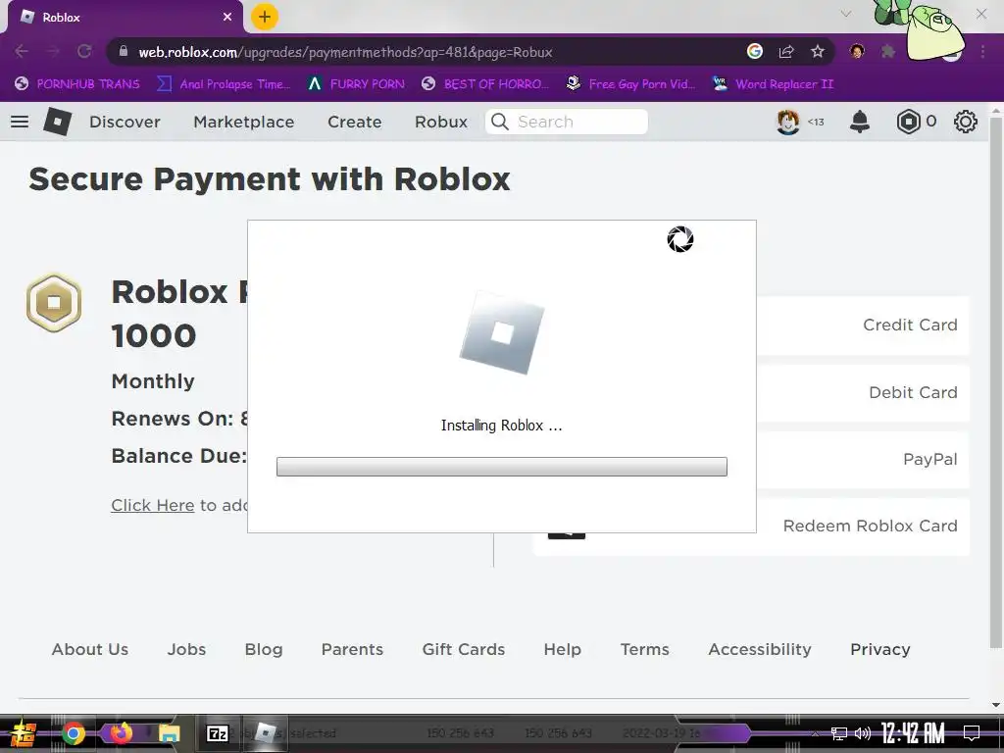Click the Roblox installer taskbar icon
The width and height of the screenshot is (1004, 753).
[265, 733]
